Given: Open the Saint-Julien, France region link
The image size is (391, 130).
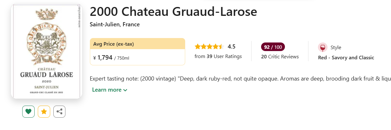Looking at the screenshot, I should (115, 24).
